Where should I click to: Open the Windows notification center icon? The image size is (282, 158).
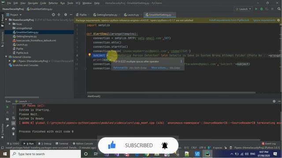click(x=275, y=154)
